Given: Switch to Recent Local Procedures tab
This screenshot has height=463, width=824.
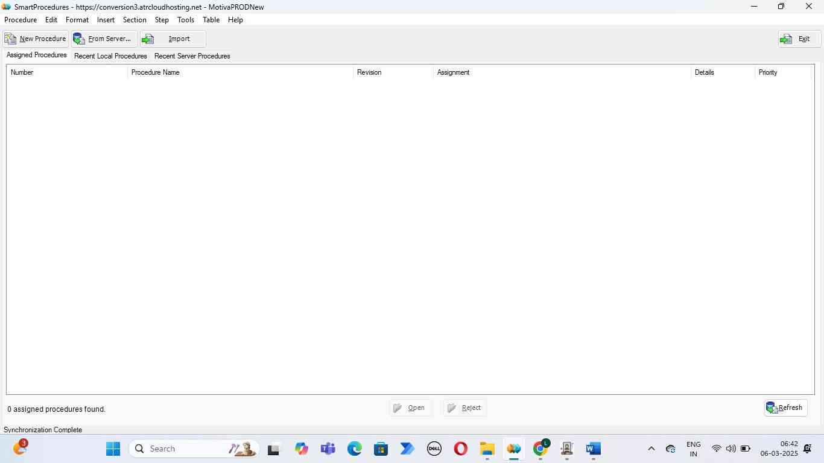Looking at the screenshot, I should pyautogui.click(x=110, y=56).
